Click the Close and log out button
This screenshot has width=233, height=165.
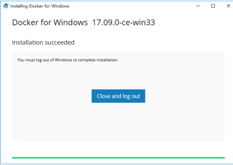coord(118,96)
